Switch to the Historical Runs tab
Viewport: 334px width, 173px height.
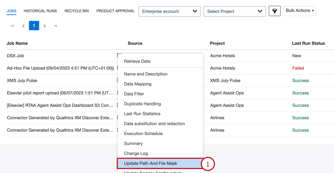pyautogui.click(x=40, y=11)
